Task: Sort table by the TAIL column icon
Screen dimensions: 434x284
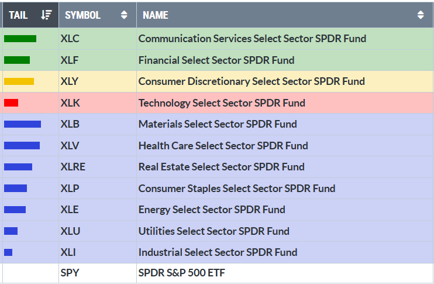Action: point(47,15)
